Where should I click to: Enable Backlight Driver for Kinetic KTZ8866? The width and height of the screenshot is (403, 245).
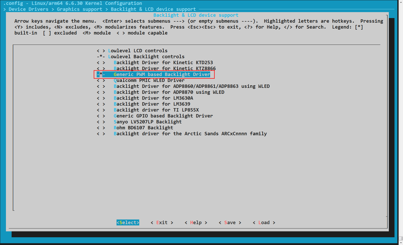[x=165, y=68]
